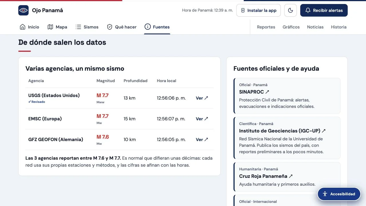Click the Ojo Panamá site title
366x206 pixels.
point(47,10)
